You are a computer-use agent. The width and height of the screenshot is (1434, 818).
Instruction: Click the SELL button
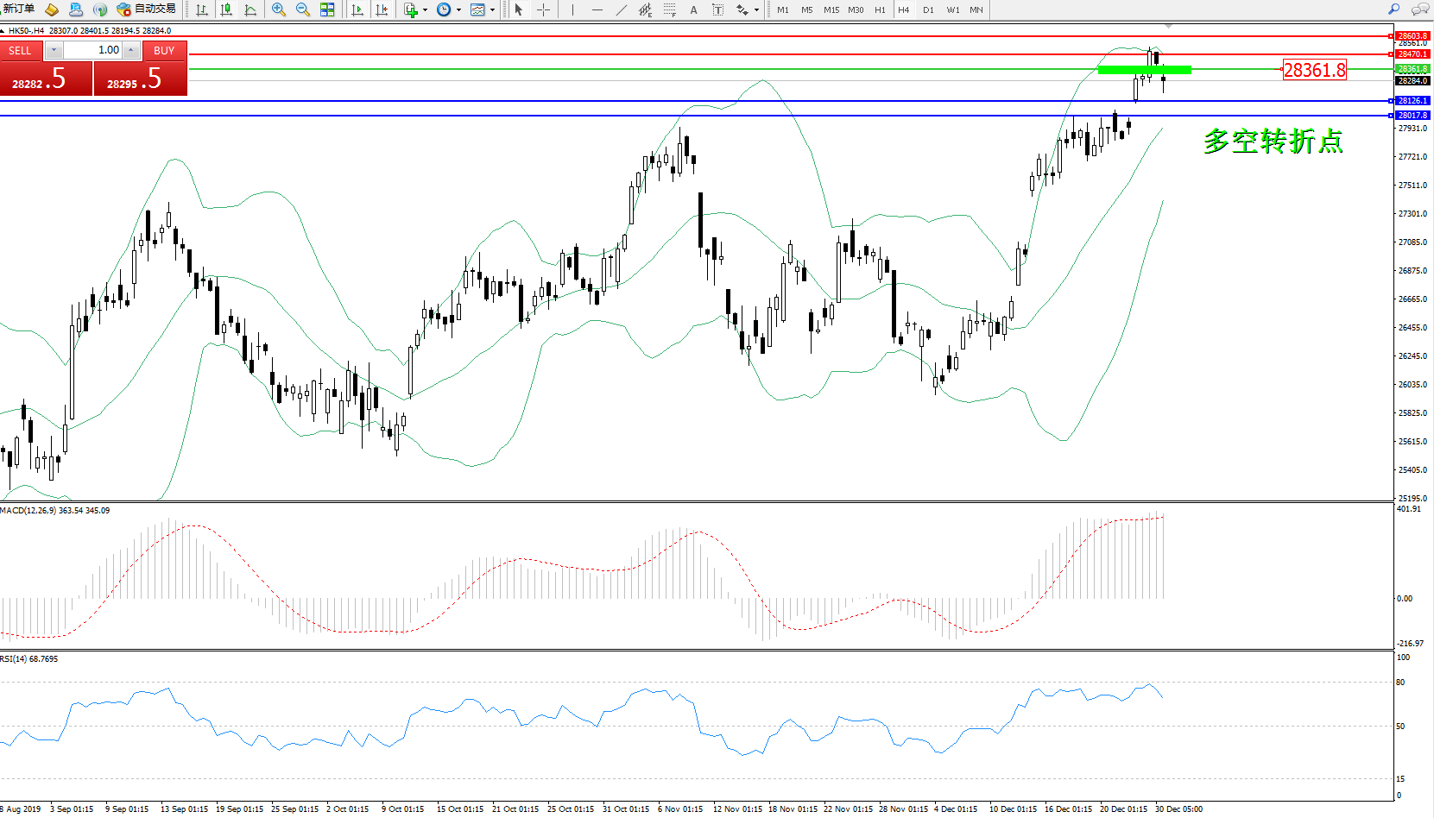(x=20, y=51)
